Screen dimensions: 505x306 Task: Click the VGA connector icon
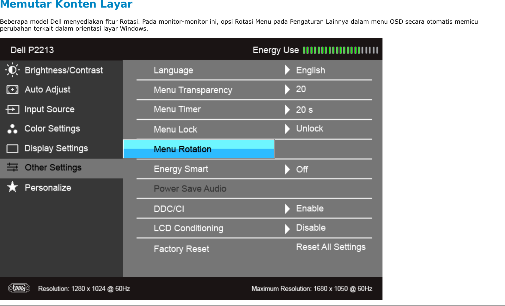[19, 288]
